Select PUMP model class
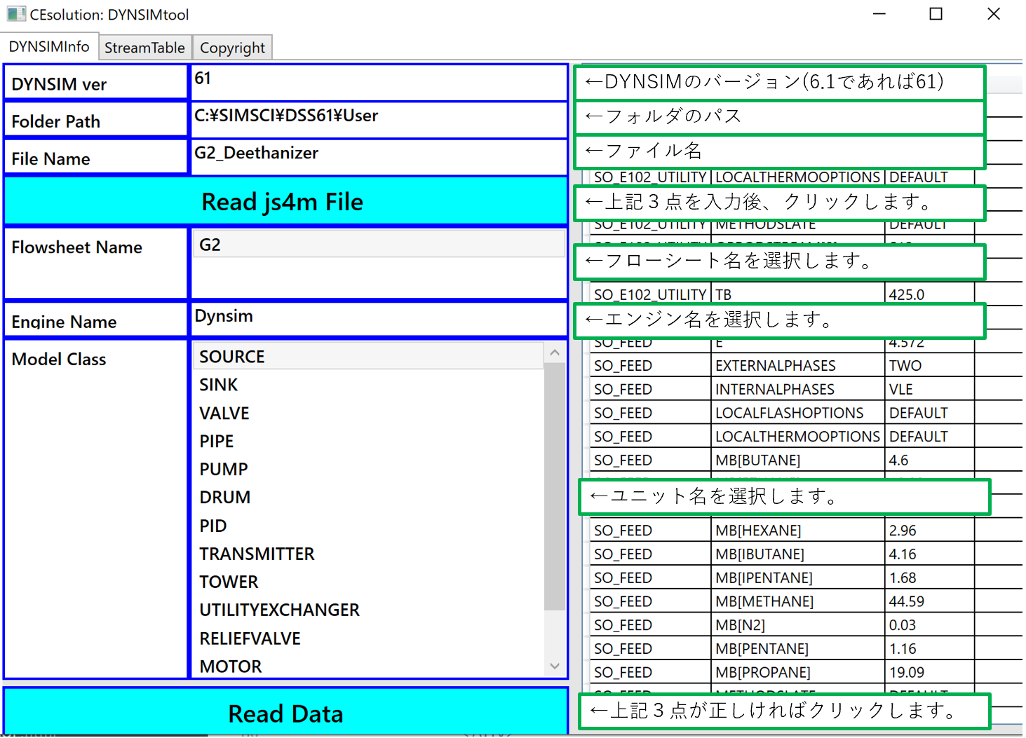 (x=369, y=469)
